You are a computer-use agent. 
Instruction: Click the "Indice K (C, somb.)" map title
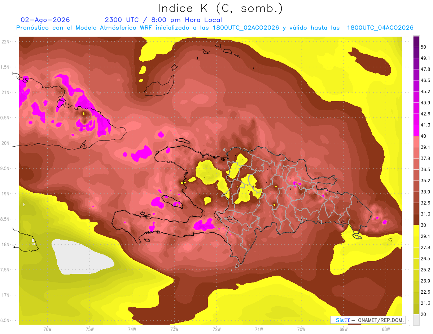220,8
